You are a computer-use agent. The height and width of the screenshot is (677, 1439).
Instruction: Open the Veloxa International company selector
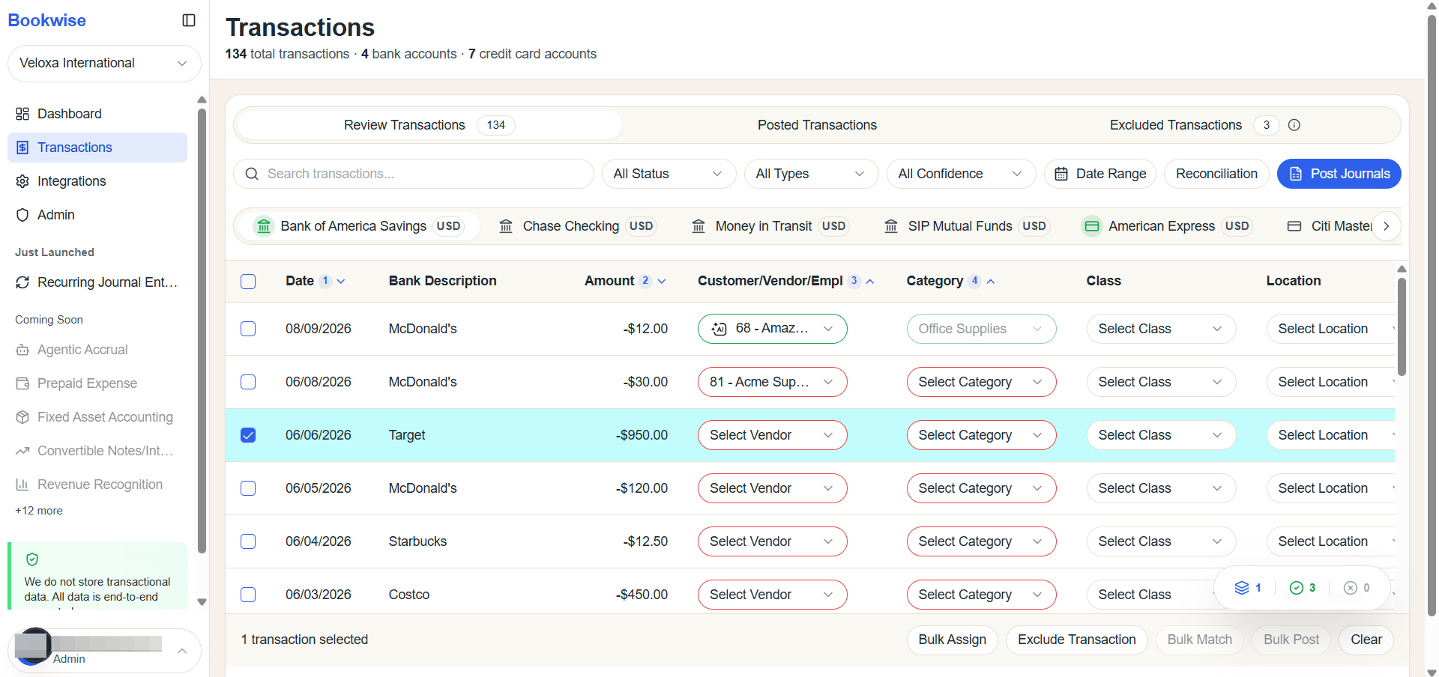(x=104, y=64)
